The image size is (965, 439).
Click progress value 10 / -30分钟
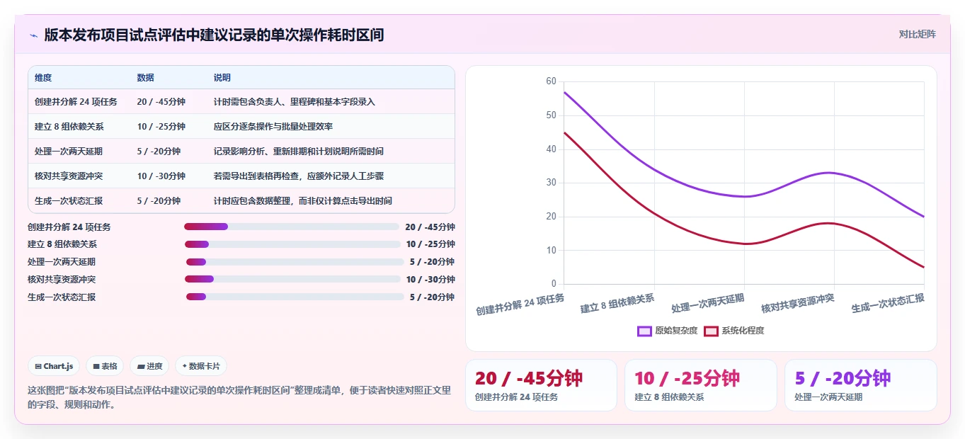point(430,279)
